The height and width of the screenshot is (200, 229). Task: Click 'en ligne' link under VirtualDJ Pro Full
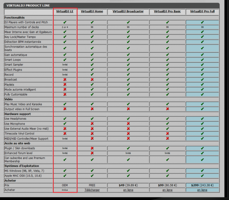pyautogui.click(x=202, y=190)
